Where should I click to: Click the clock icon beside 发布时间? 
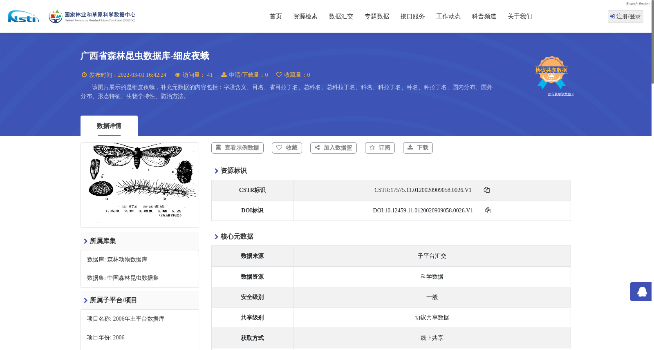click(x=84, y=75)
